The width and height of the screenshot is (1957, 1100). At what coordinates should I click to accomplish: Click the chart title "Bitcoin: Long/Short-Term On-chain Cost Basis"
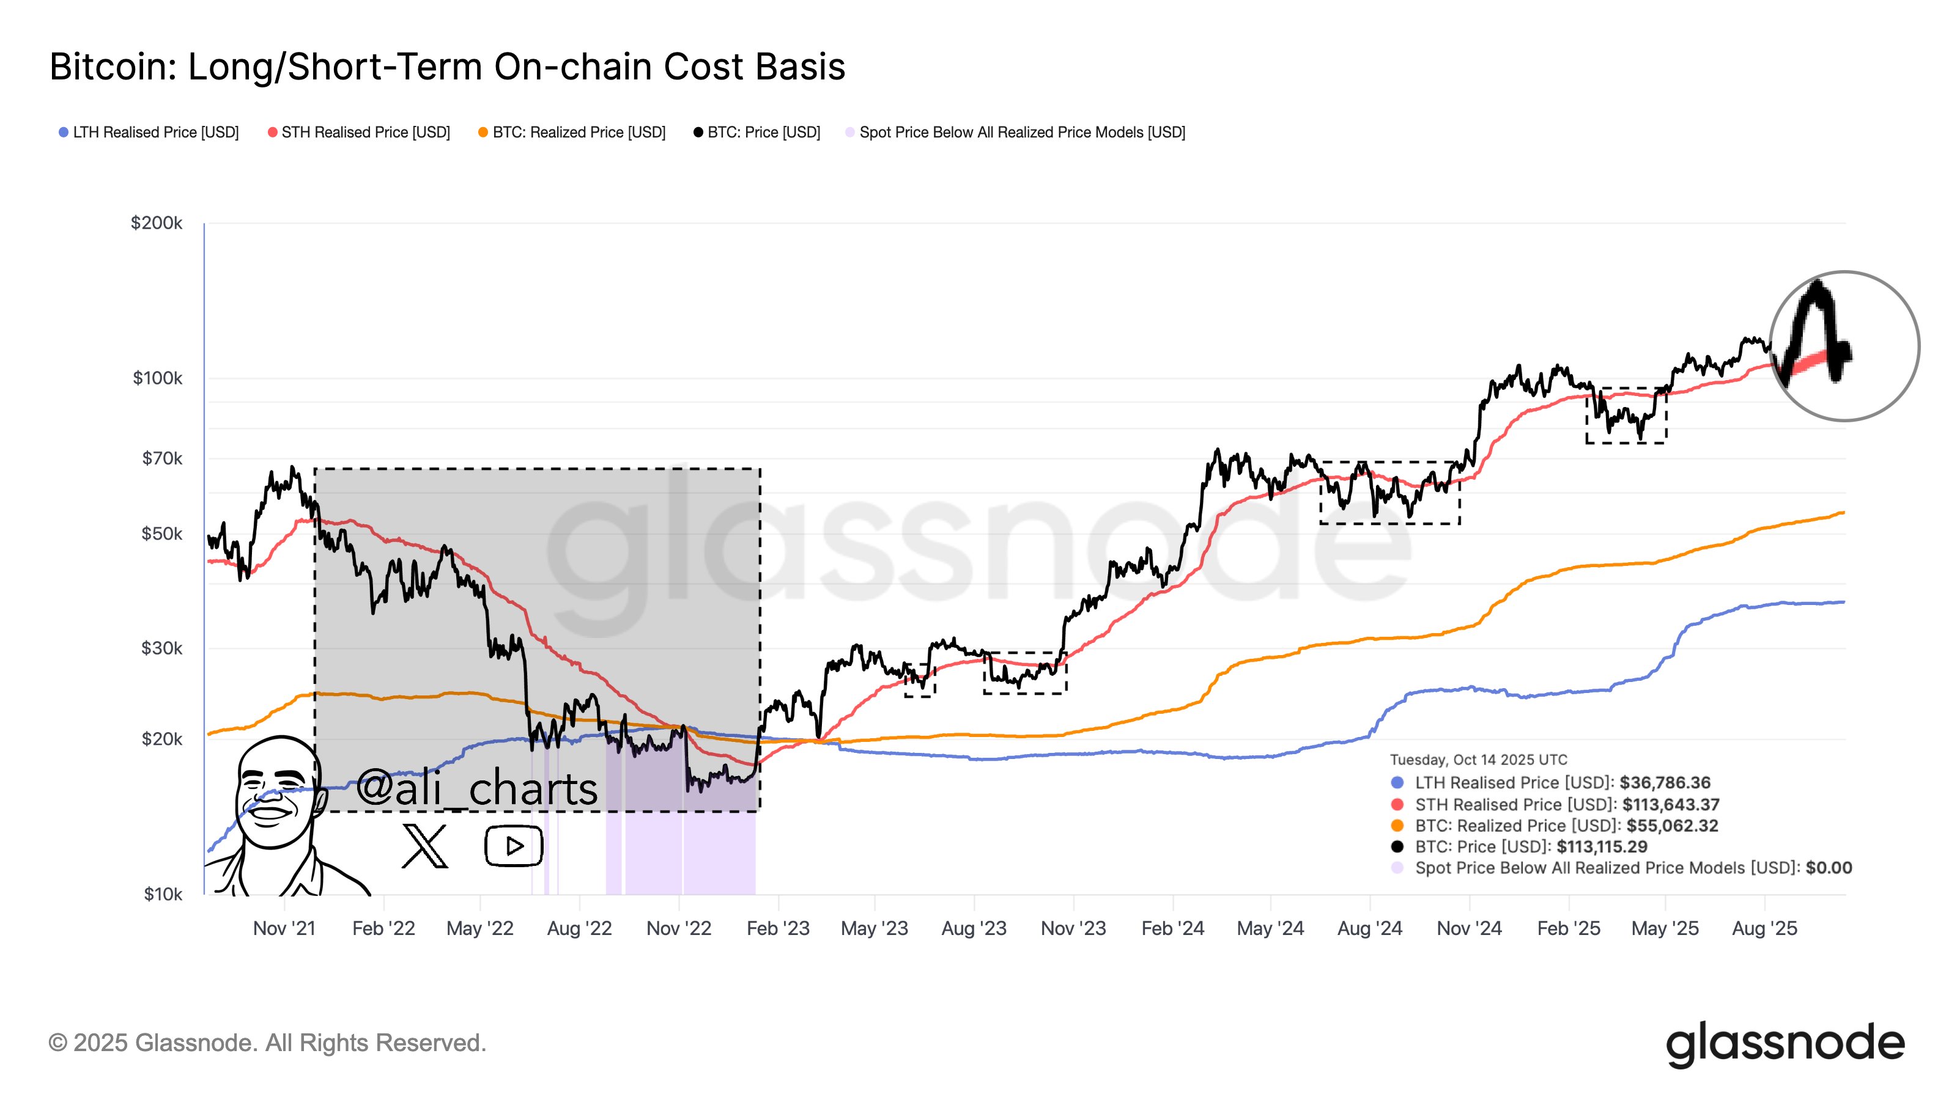coord(448,67)
